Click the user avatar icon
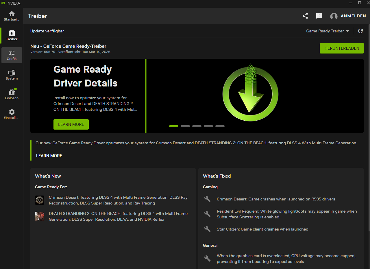 click(334, 16)
